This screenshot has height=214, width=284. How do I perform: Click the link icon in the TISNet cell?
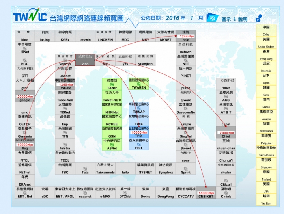[65, 108]
